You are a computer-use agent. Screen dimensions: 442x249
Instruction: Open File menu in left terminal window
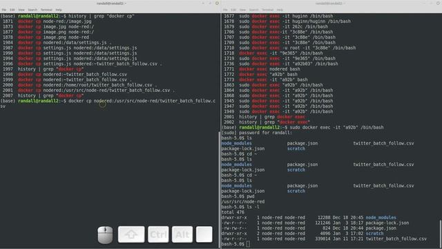click(x=4, y=10)
